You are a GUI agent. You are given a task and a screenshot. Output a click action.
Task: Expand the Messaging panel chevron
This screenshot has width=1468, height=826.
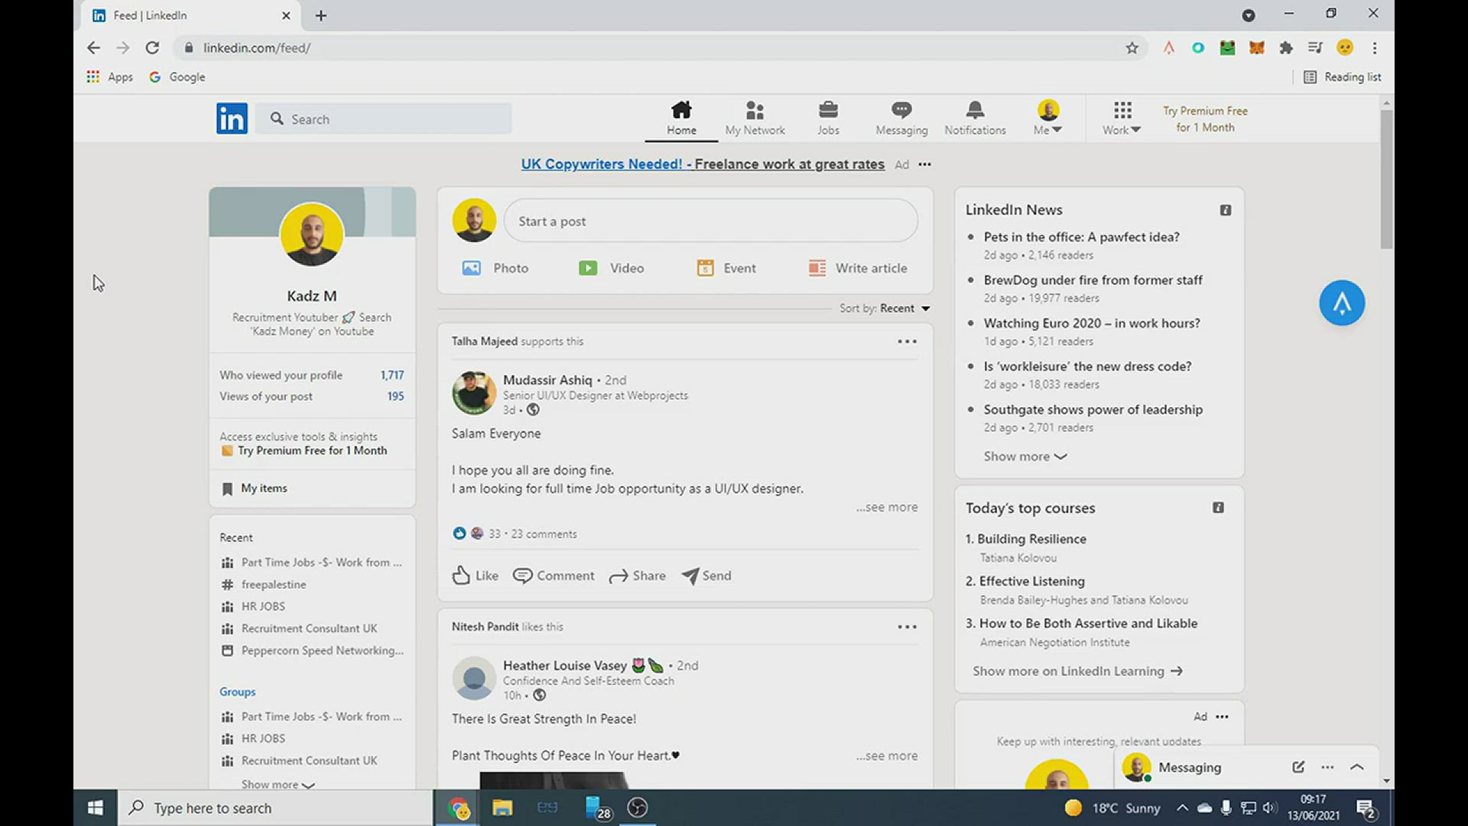point(1357,767)
